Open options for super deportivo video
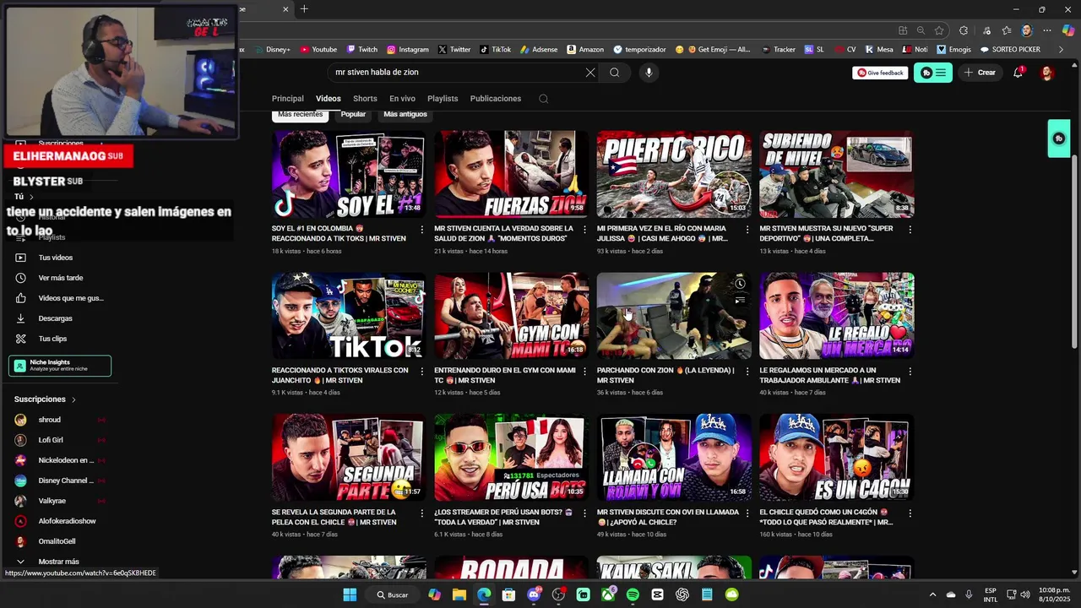Screen dimensions: 1081x608 point(910,229)
